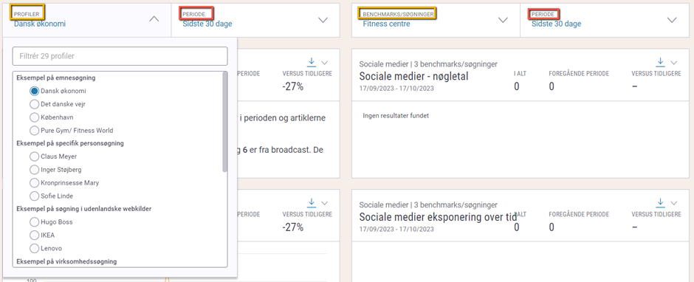Expand options chevron on Sociale medier eksponering card
694x282 pixels.
[674, 203]
